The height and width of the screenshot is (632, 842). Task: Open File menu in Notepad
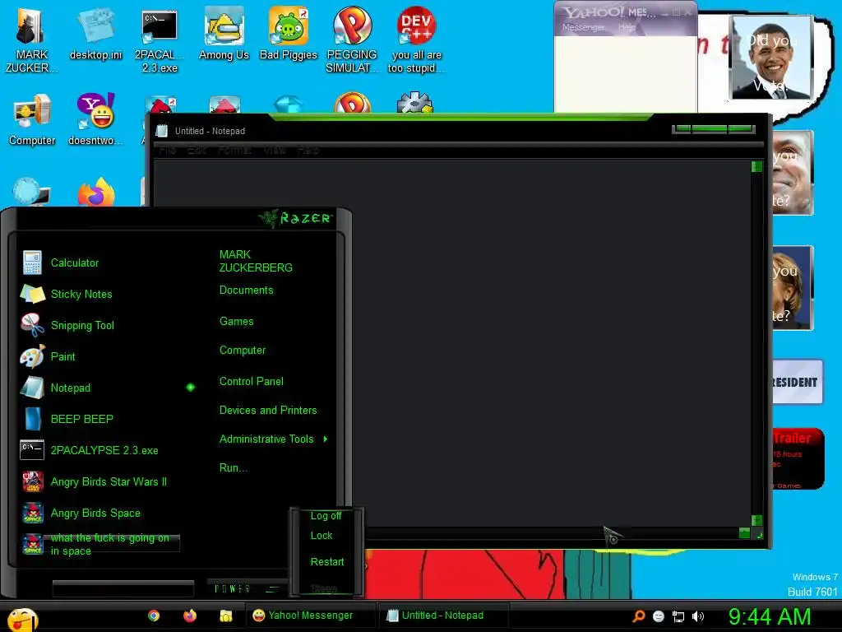pyautogui.click(x=167, y=150)
